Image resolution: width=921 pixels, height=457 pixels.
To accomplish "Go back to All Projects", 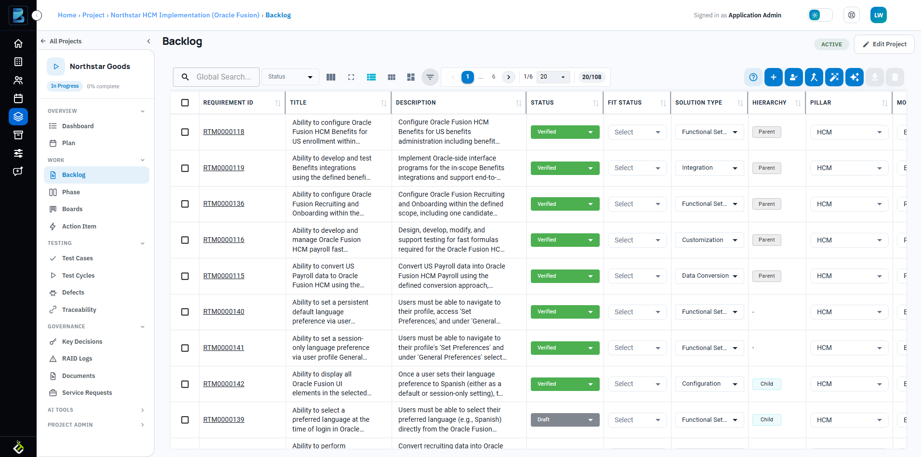I will coord(61,41).
